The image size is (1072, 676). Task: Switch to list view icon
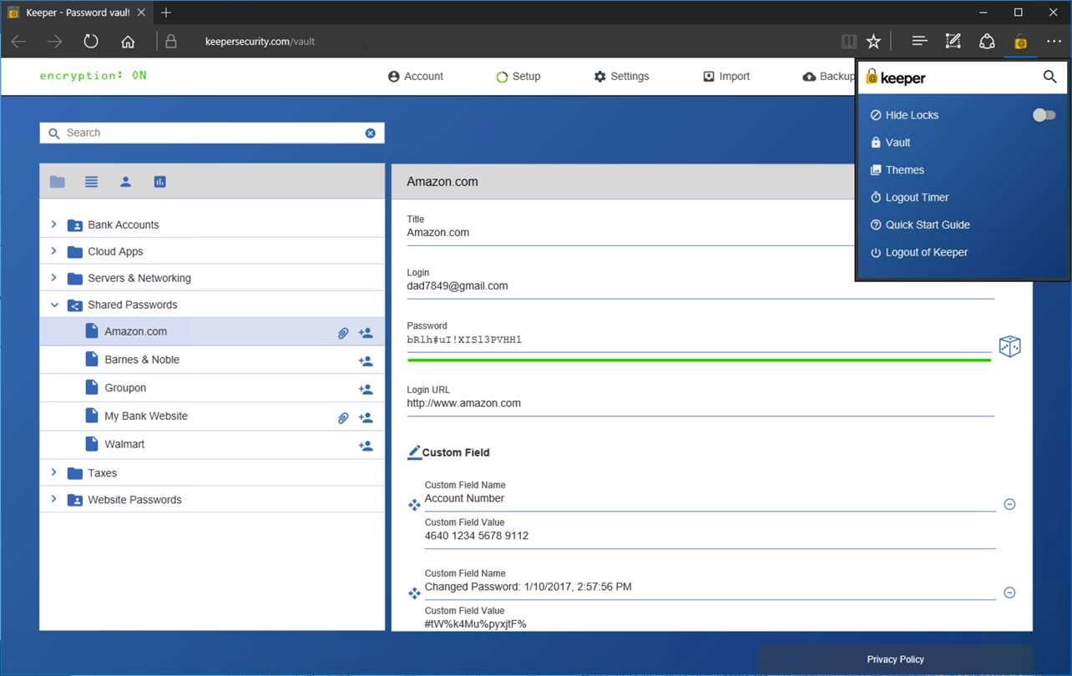point(92,182)
